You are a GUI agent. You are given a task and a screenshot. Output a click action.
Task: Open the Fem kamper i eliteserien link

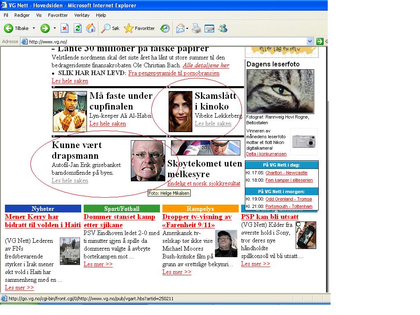tap(289, 180)
